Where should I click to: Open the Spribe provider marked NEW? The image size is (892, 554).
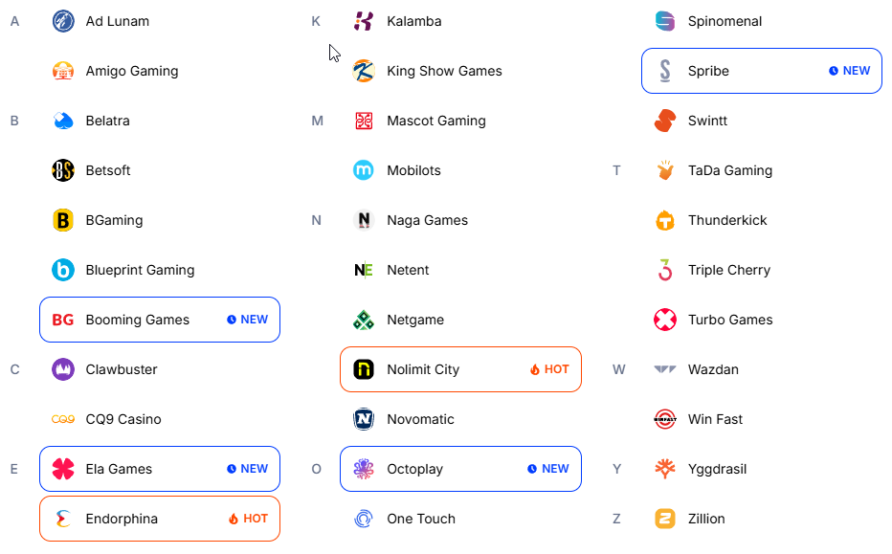coord(762,71)
